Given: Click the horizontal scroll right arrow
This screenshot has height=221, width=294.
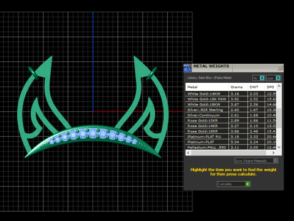Looking at the screenshot, I should pyautogui.click(x=273, y=153).
